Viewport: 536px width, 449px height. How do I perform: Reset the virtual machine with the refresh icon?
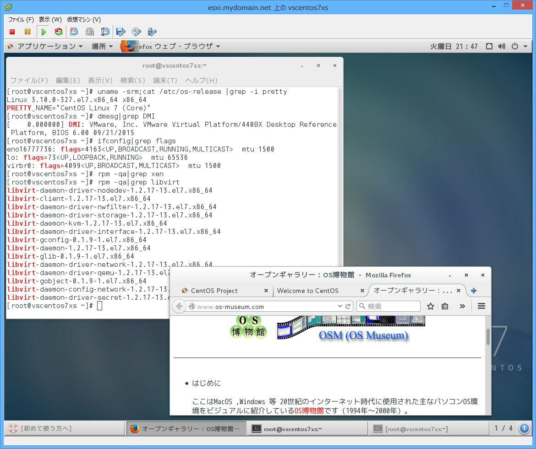[59, 32]
